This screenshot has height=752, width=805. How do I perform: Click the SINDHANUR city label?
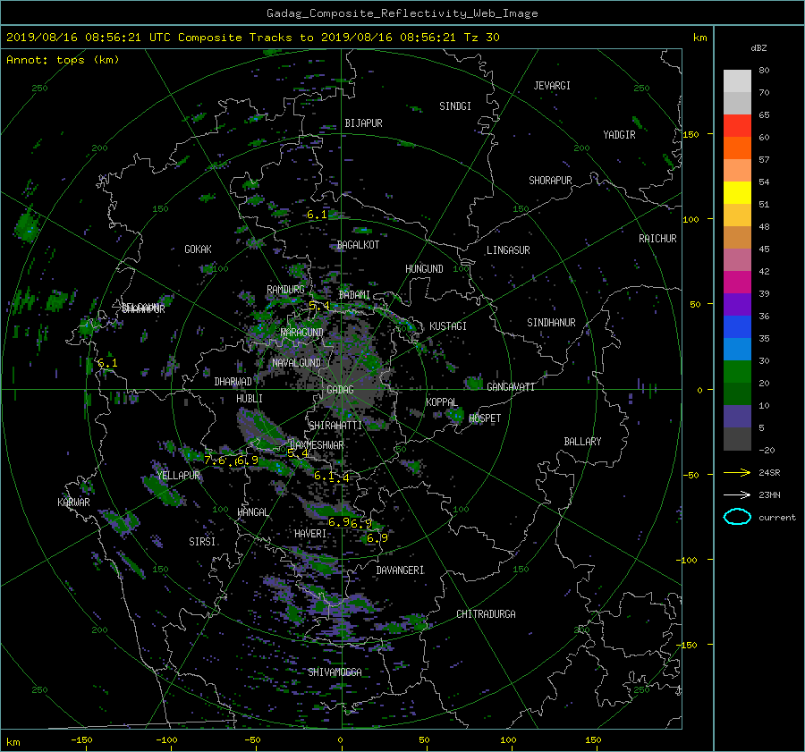[x=551, y=323]
